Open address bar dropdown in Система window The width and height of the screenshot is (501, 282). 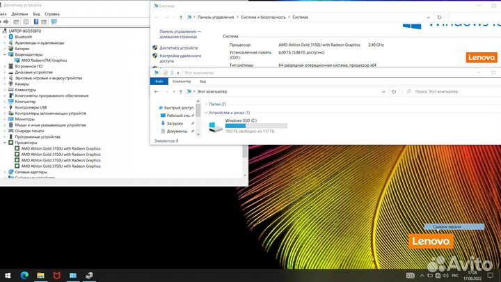tap(428, 17)
